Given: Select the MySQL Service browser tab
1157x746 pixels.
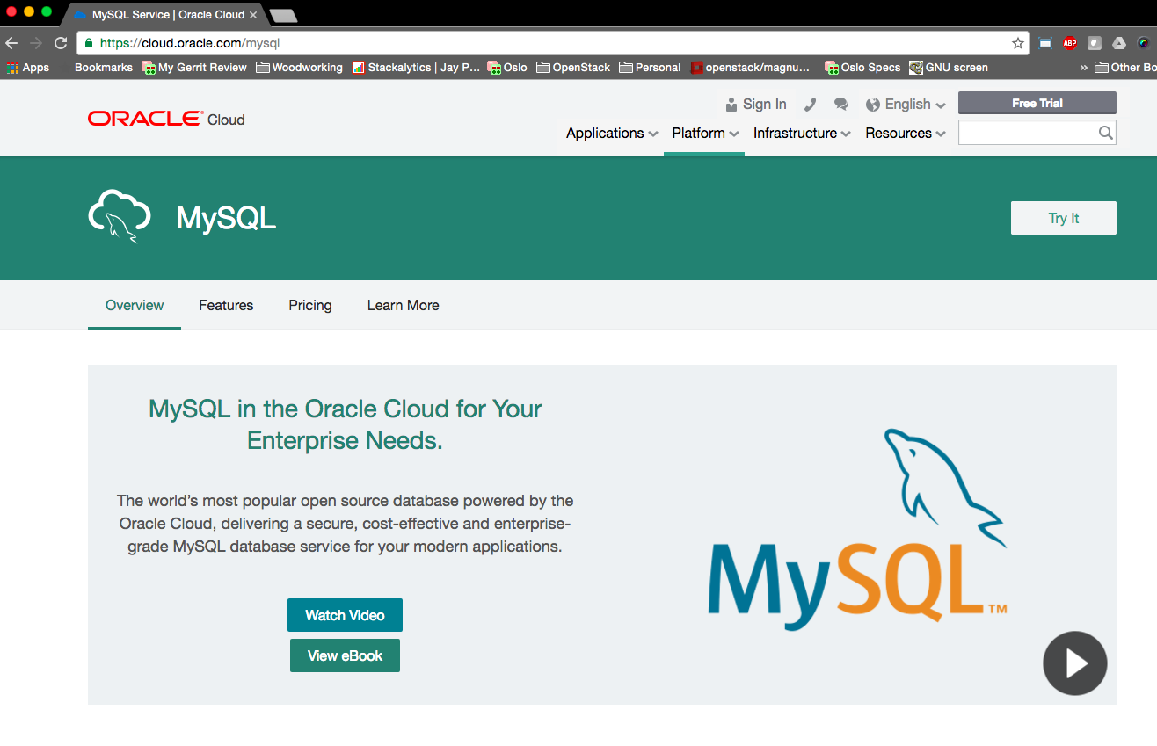Looking at the screenshot, I should pos(164,15).
